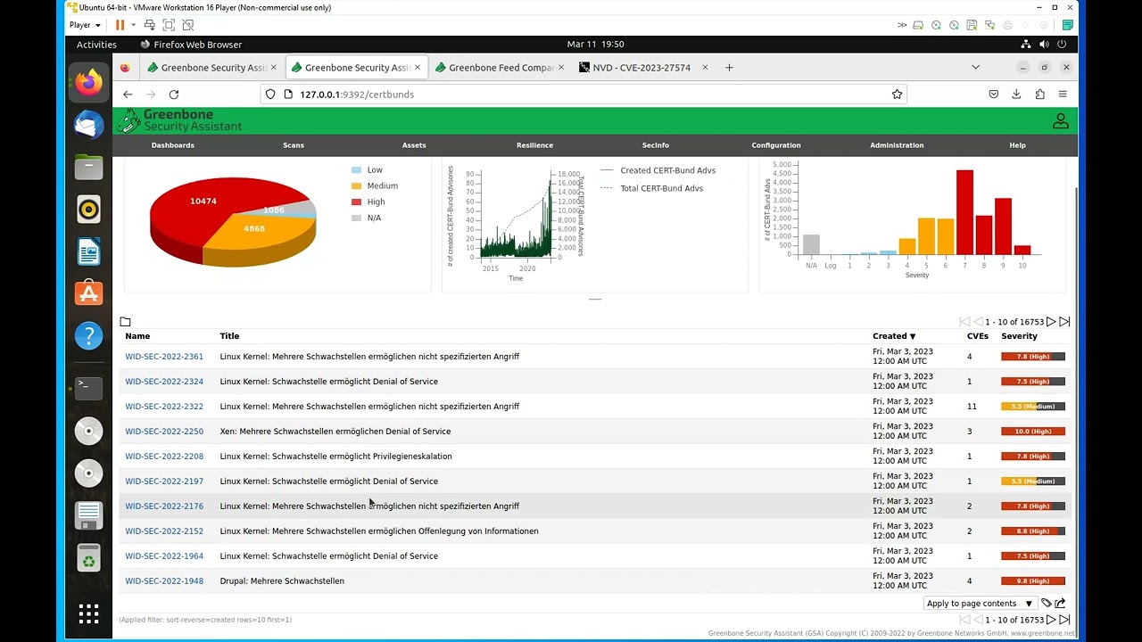The height and width of the screenshot is (642, 1142).
Task: Bookmark this page with the star icon
Action: coord(897,95)
